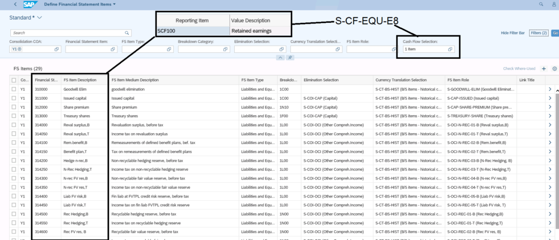Open the user profile icon

(554, 4)
